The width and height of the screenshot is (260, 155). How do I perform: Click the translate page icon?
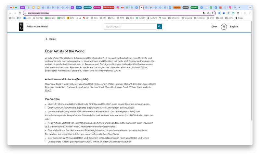pos(204,13)
